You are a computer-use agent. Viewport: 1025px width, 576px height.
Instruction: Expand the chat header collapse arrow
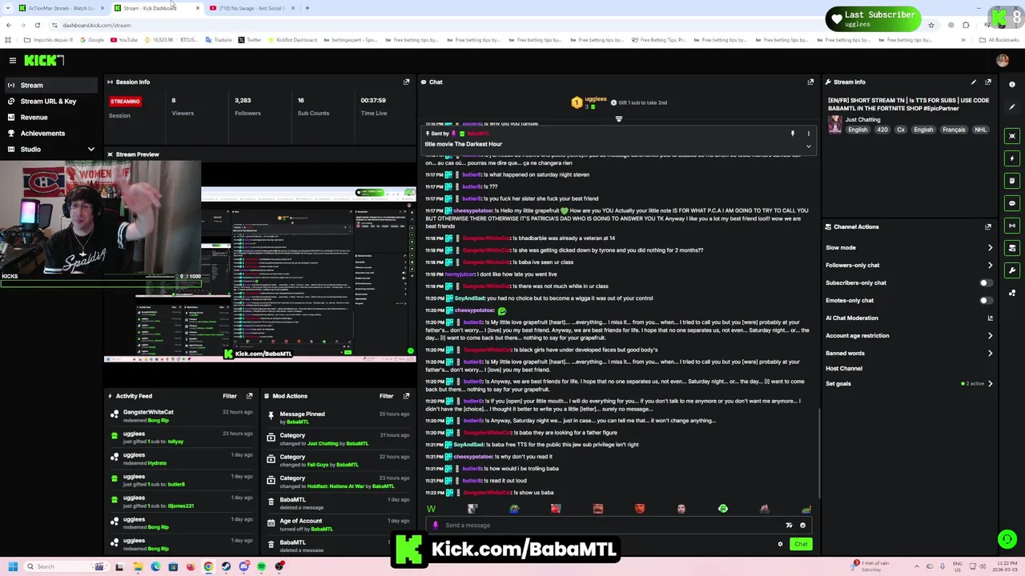coord(618,119)
